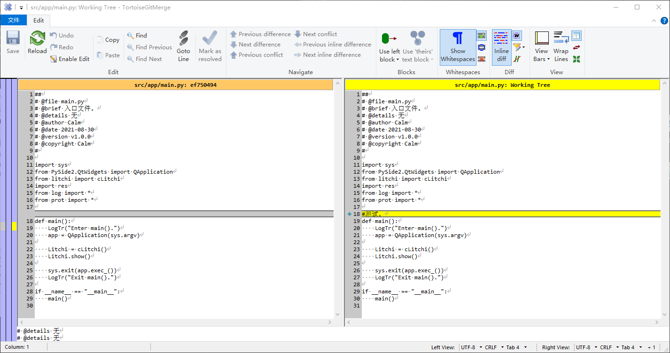This screenshot has width=670, height=353.
Task: Toggle one/two pane view icon
Action: pyautogui.click(x=577, y=36)
